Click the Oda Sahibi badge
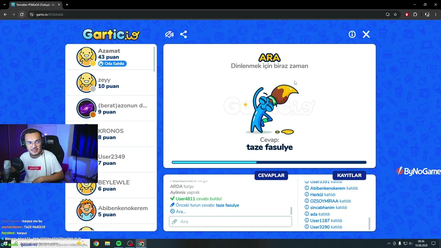This screenshot has width=441, height=248. (x=112, y=63)
